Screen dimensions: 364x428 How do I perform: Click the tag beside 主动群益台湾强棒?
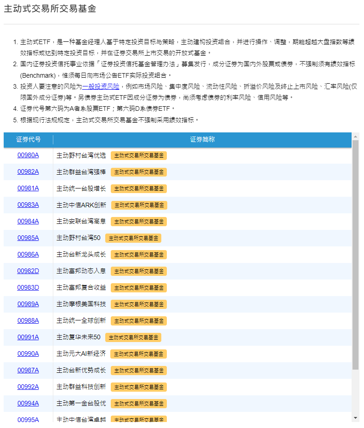point(139,172)
